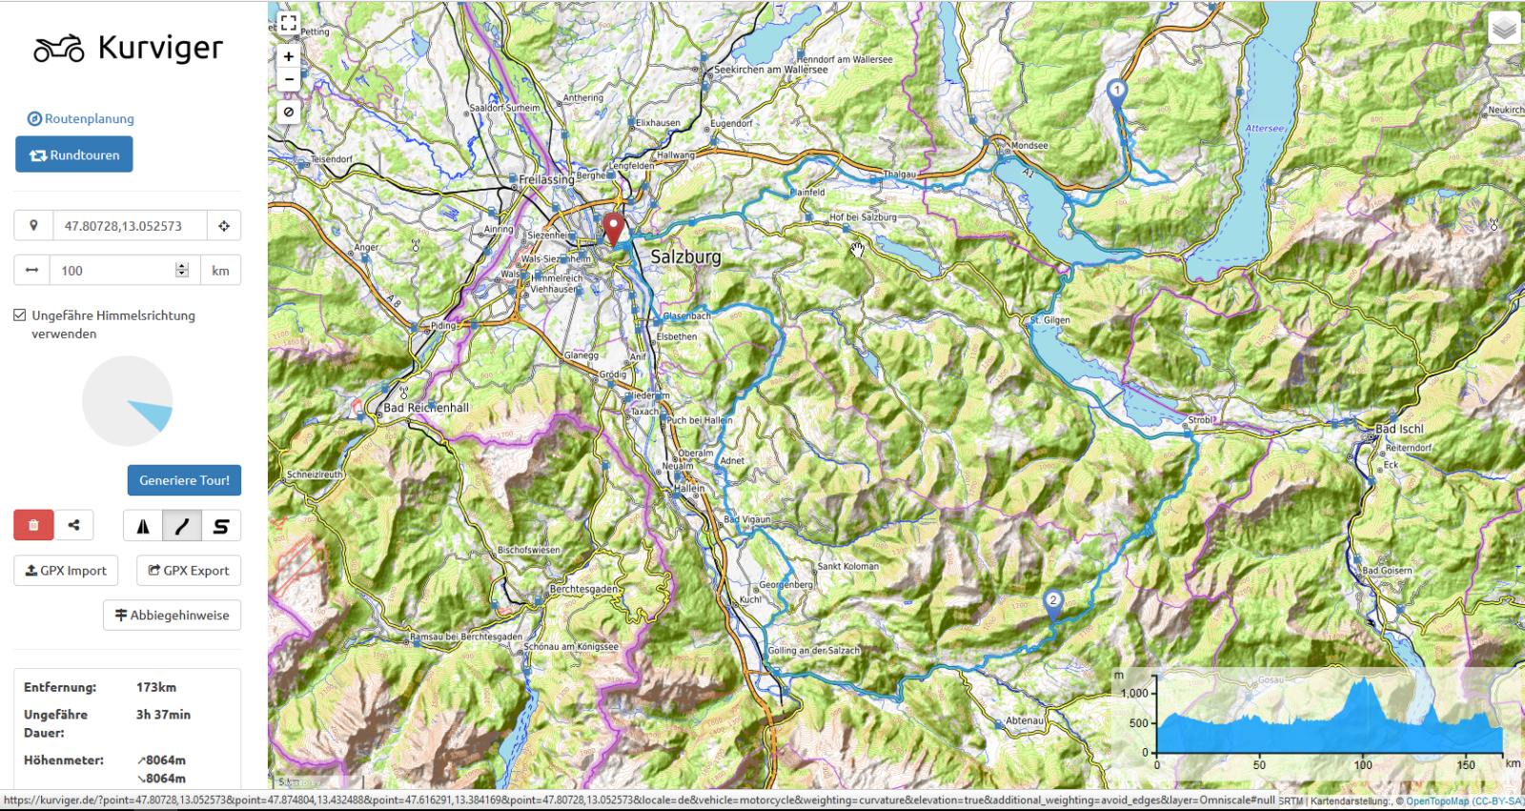Image resolution: width=1525 pixels, height=811 pixels.
Task: Open the map layers selector
Action: 1504,29
